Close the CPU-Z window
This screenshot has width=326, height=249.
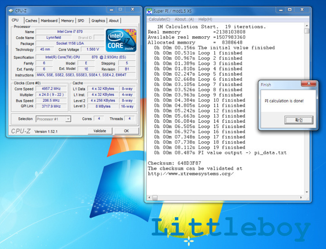pyautogui.click(x=133, y=10)
